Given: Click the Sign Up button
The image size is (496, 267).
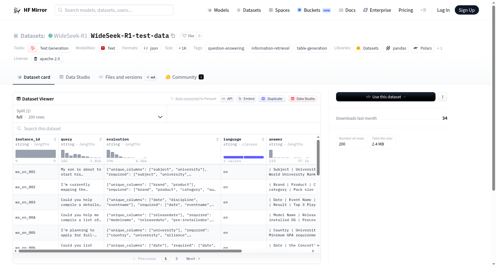Looking at the screenshot, I should 467,10.
